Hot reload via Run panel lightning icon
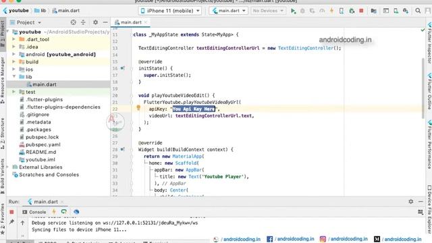The image size is (432, 243). point(54,211)
